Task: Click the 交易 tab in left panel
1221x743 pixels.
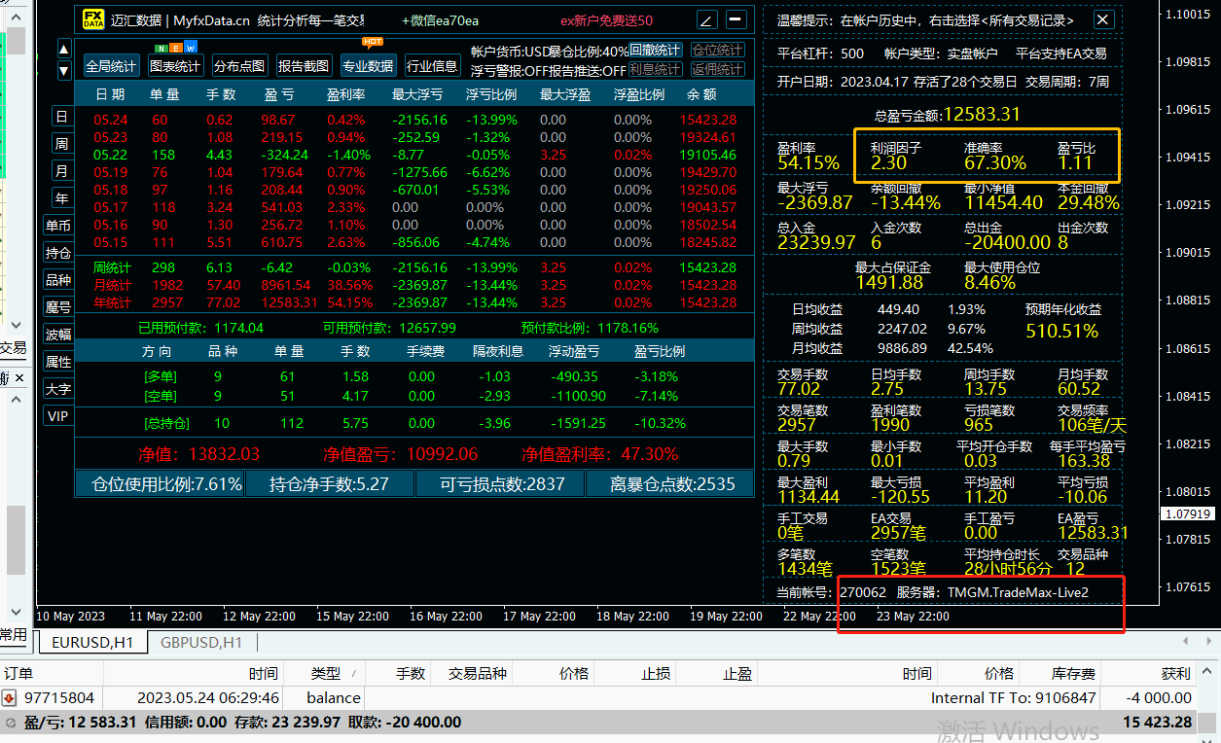Action: click(x=13, y=348)
